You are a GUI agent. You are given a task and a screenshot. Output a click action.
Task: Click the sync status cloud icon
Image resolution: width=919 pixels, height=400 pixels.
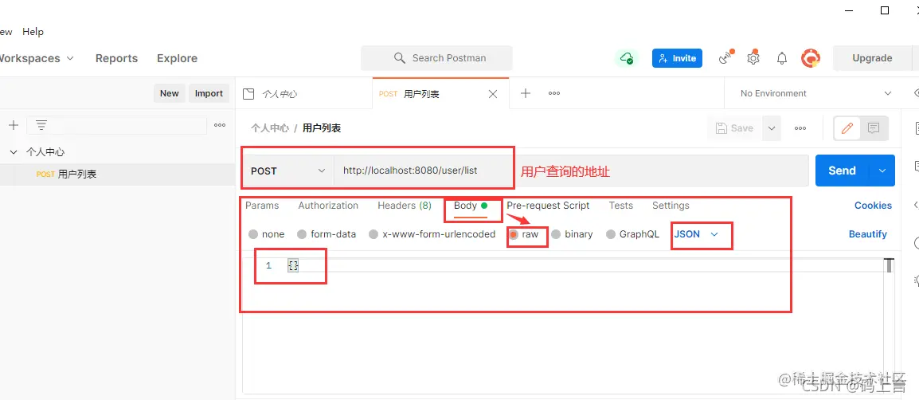[627, 58]
